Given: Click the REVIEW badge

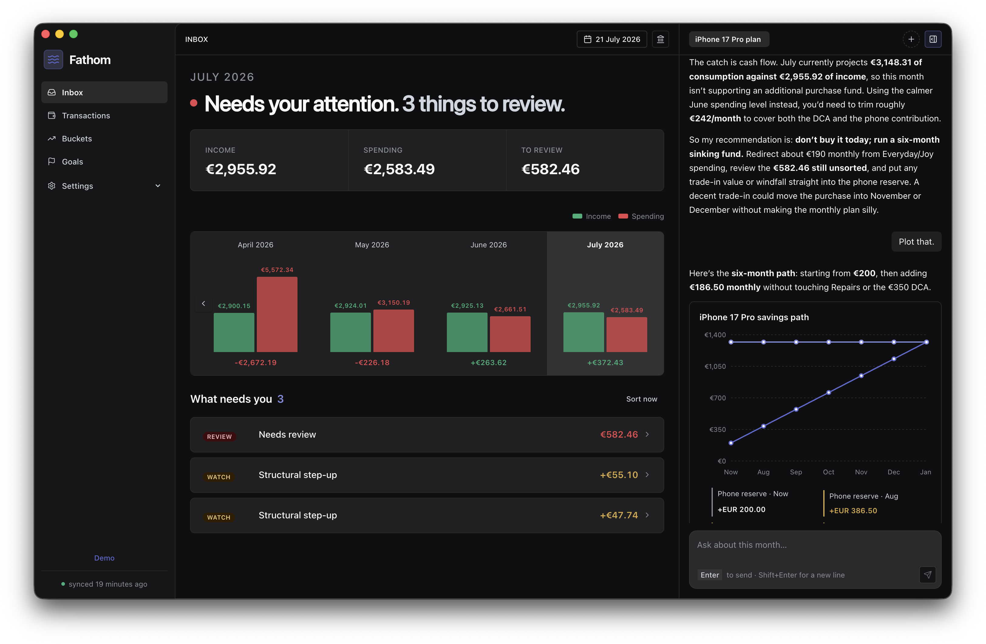Looking at the screenshot, I should (x=219, y=436).
